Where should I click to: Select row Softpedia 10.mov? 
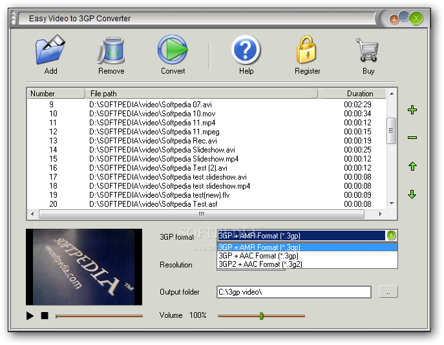click(x=206, y=114)
